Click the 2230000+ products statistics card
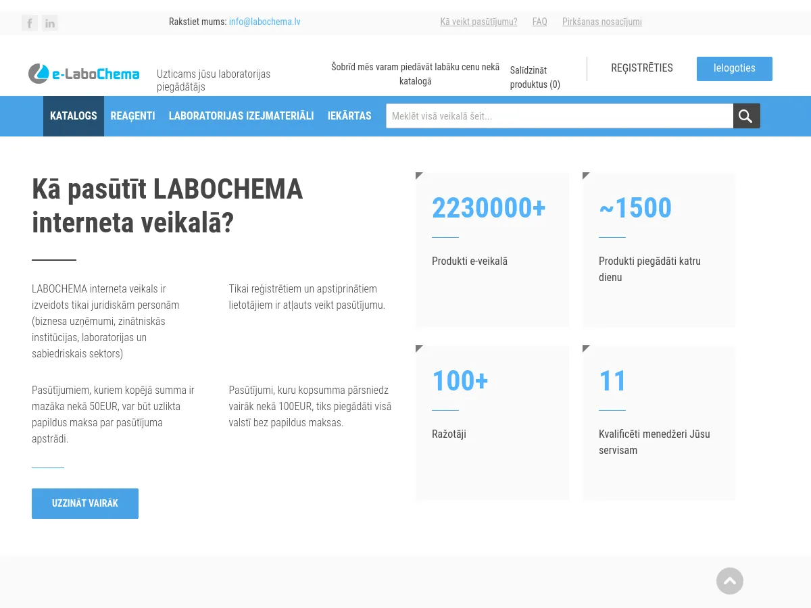The image size is (811, 608). [492, 250]
